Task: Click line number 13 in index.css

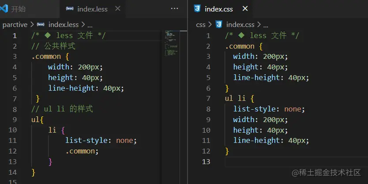Action: pos(206,161)
